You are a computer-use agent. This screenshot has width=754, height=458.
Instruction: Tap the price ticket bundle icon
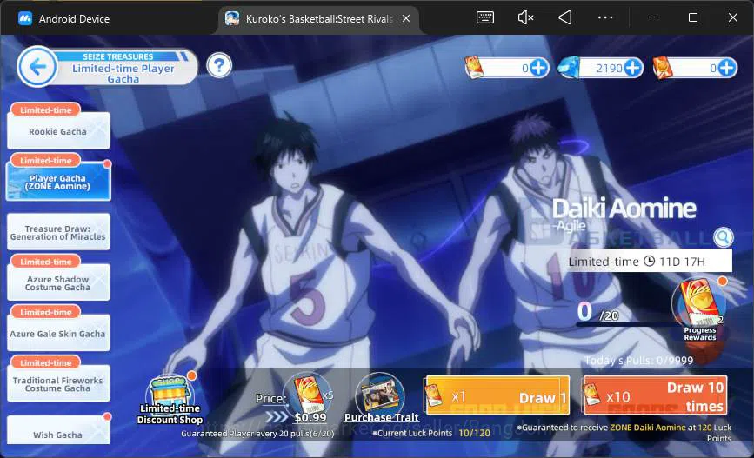click(308, 395)
